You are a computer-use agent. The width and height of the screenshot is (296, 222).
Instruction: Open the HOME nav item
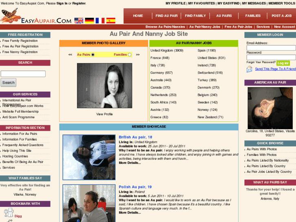138,16
